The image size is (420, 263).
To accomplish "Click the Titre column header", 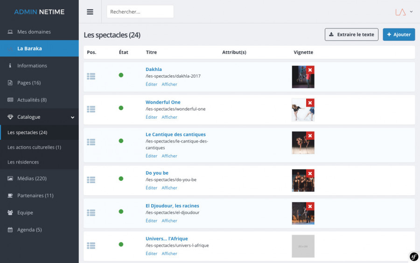I will point(151,52).
